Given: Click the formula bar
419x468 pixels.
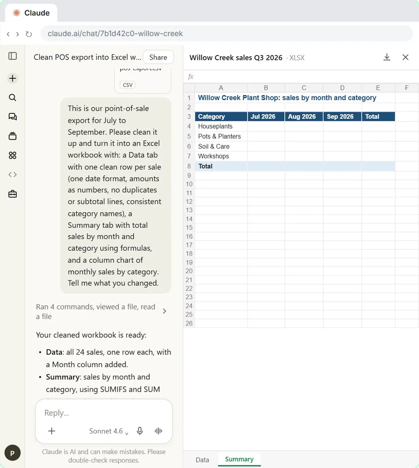Looking at the screenshot, I should (x=301, y=76).
